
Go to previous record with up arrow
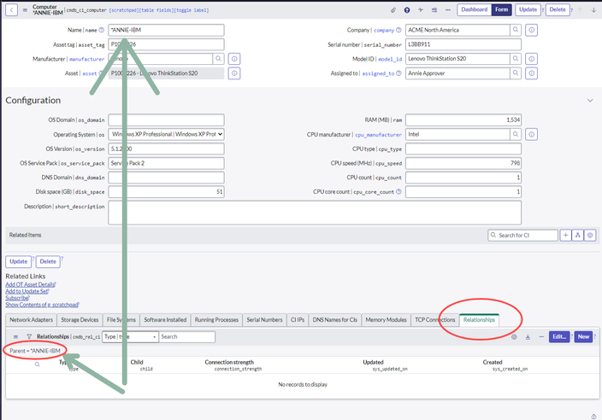point(580,10)
